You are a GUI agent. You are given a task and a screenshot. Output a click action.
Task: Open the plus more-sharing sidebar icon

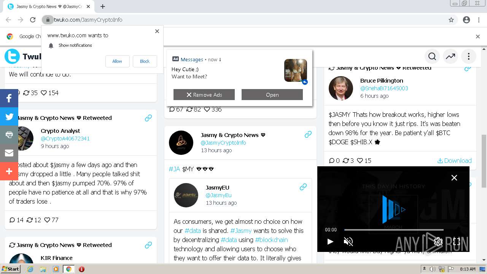point(9,171)
